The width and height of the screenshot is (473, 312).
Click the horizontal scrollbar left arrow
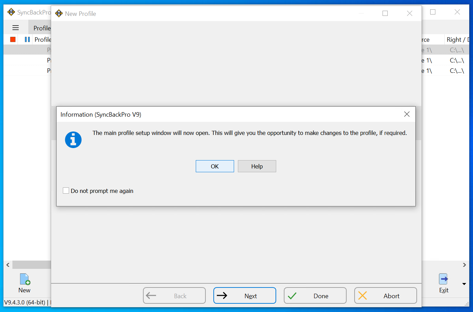8,265
